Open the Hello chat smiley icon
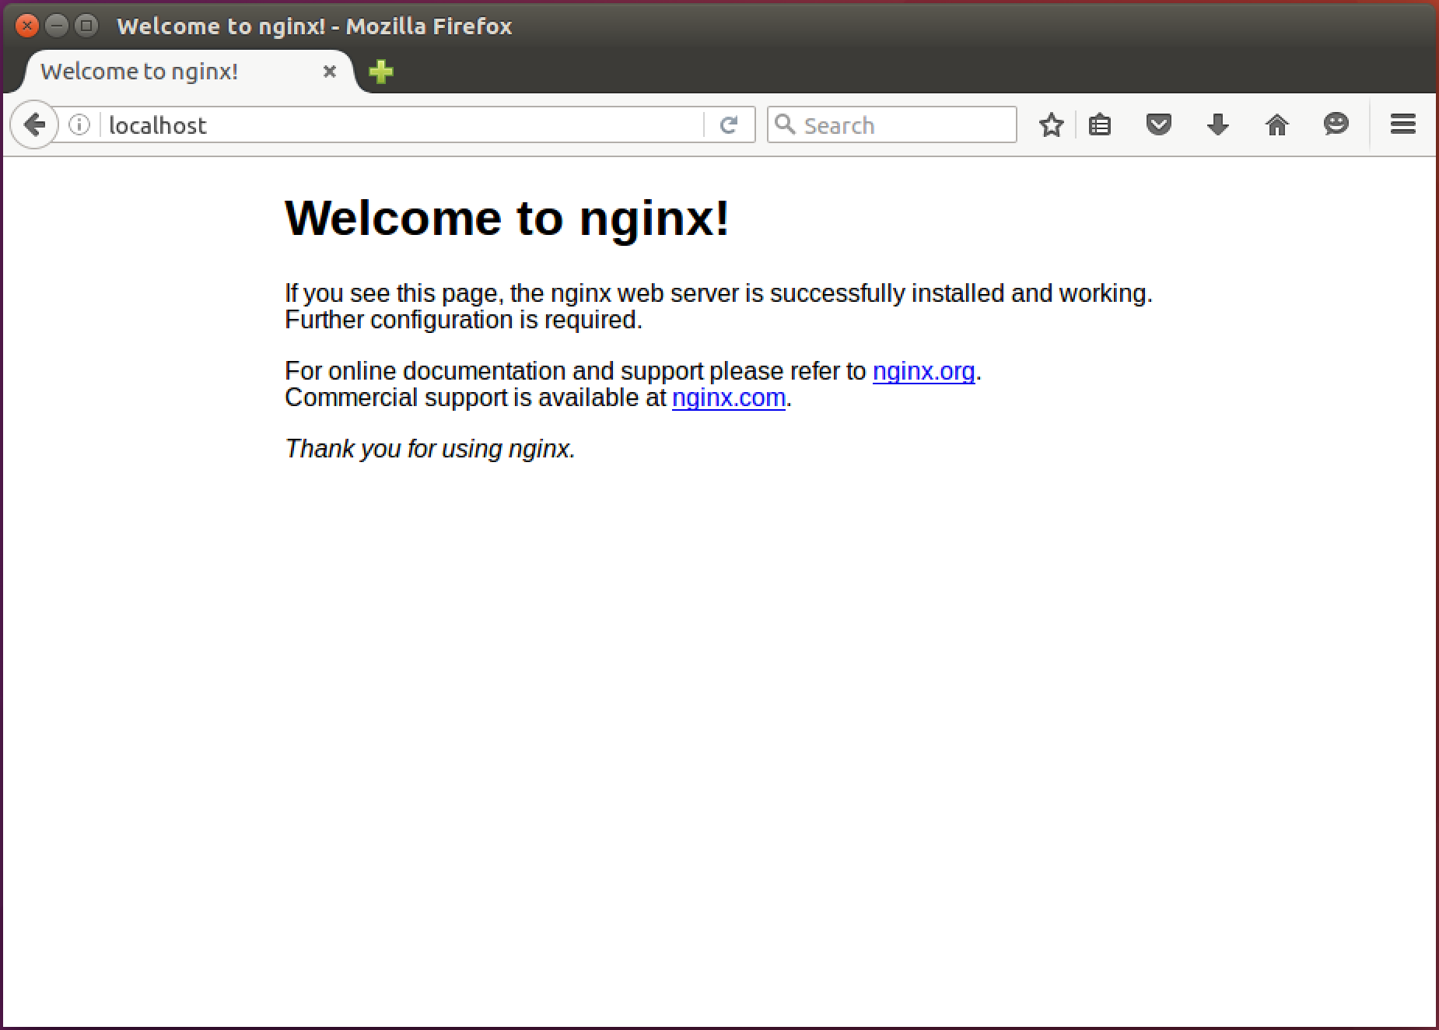1439x1030 pixels. pyautogui.click(x=1336, y=124)
